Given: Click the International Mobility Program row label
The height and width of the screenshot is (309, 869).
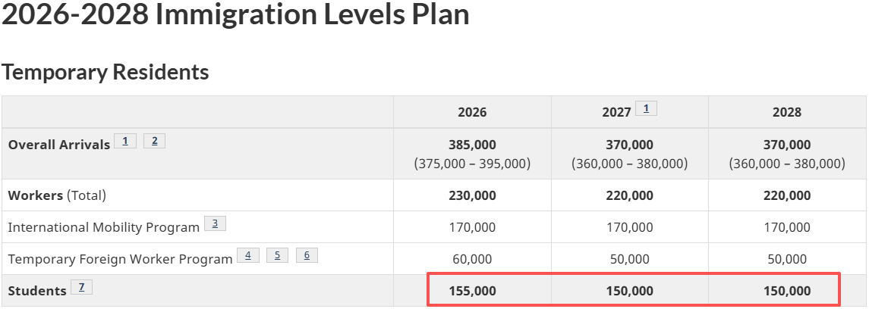Looking at the screenshot, I should [103, 227].
